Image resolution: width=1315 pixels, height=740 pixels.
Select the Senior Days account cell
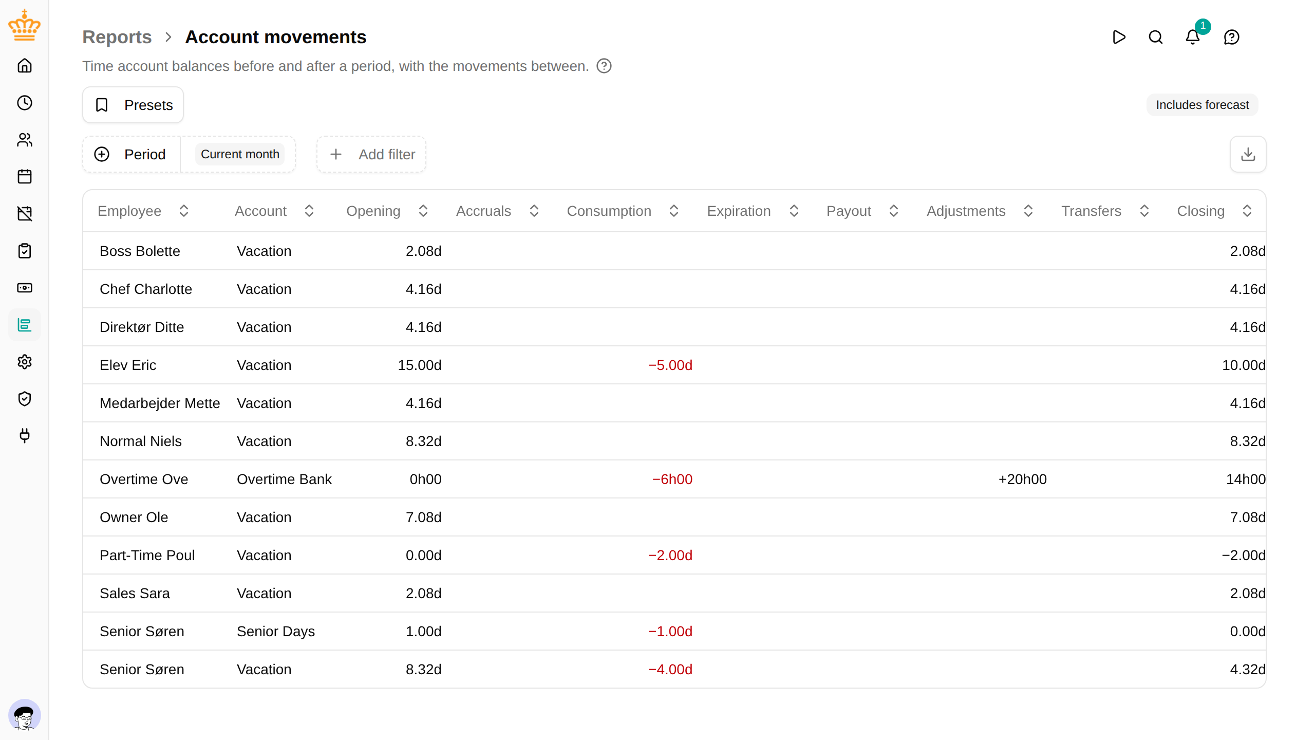pos(276,631)
